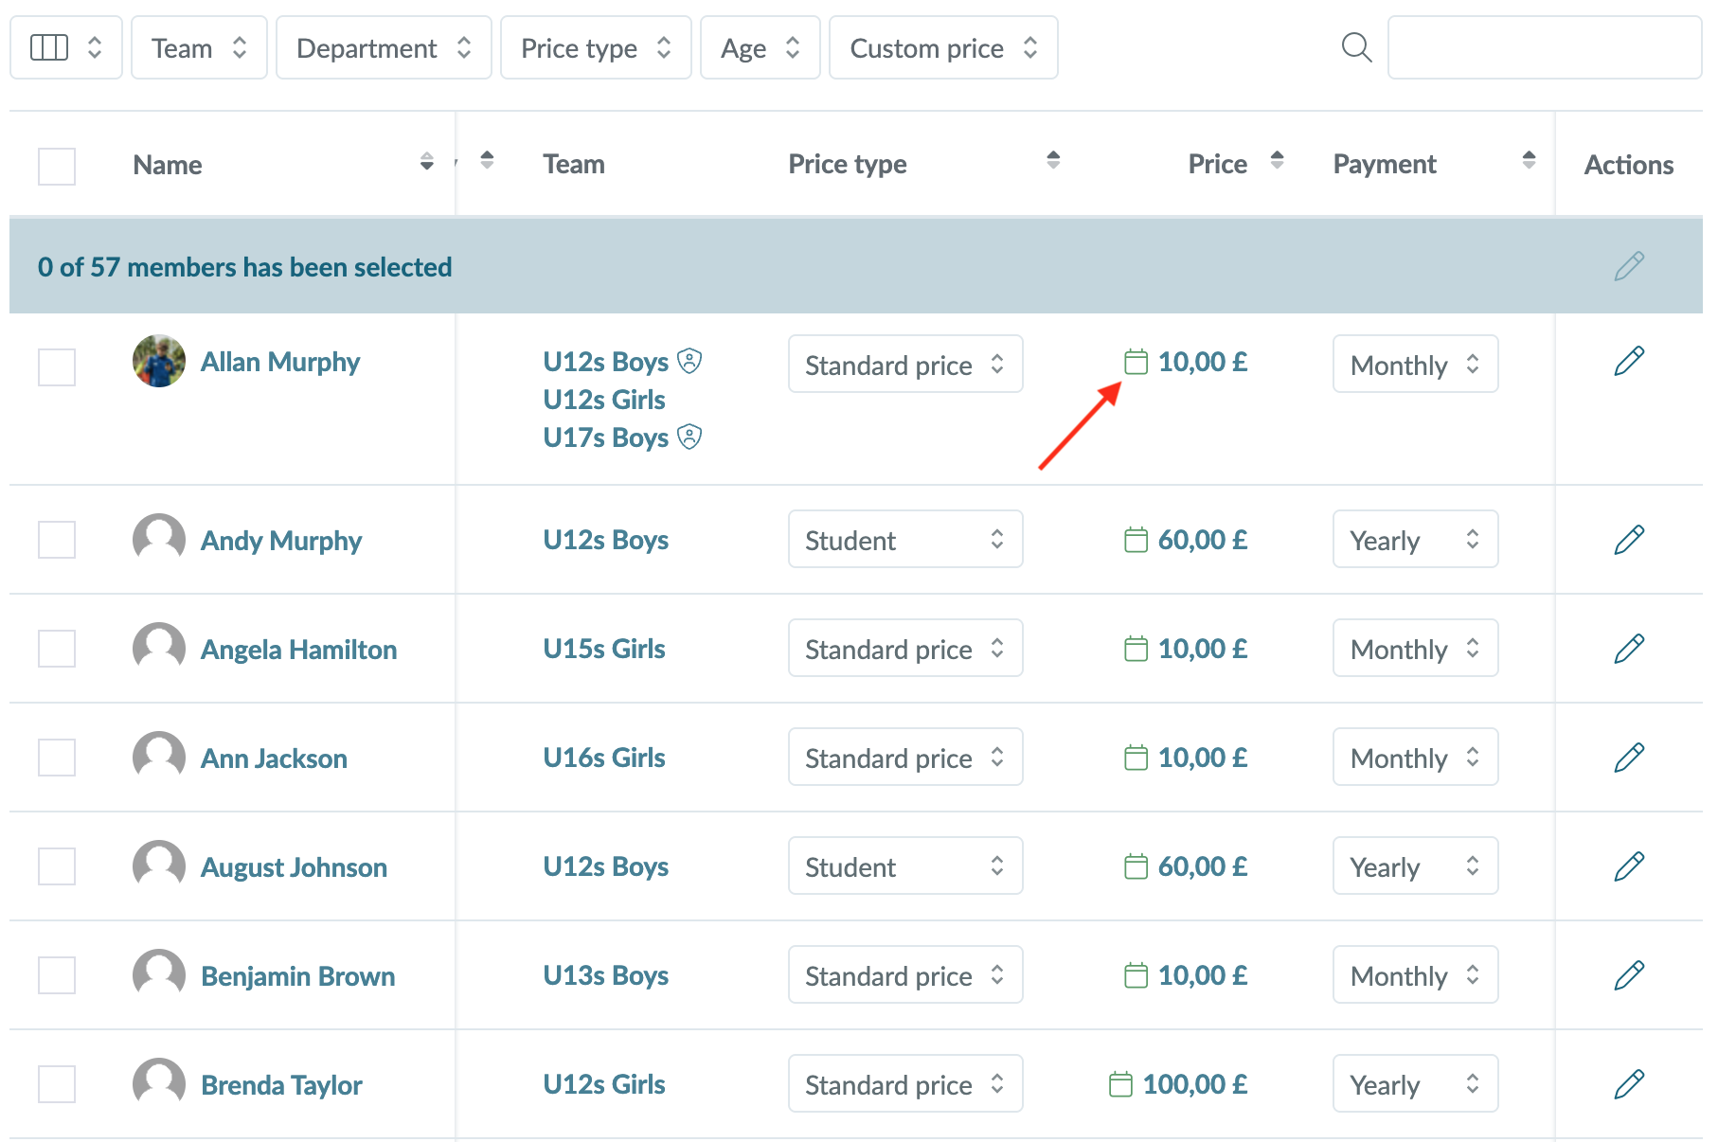Follow the U15s Girls team link
Screen dimensions: 1718x1142
603,649
